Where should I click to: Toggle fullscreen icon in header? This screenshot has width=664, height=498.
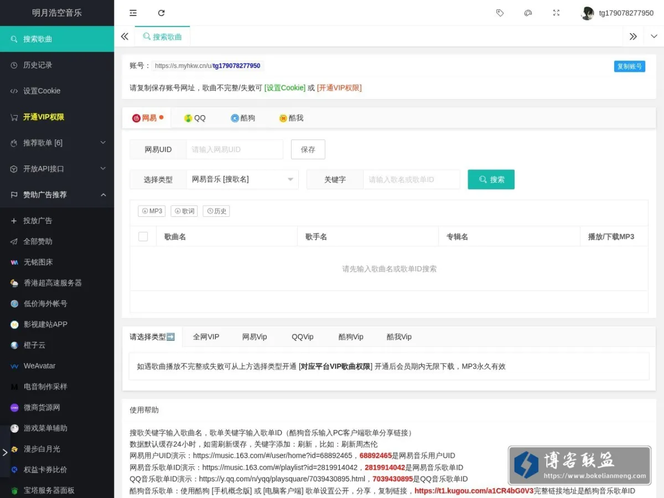(x=556, y=13)
